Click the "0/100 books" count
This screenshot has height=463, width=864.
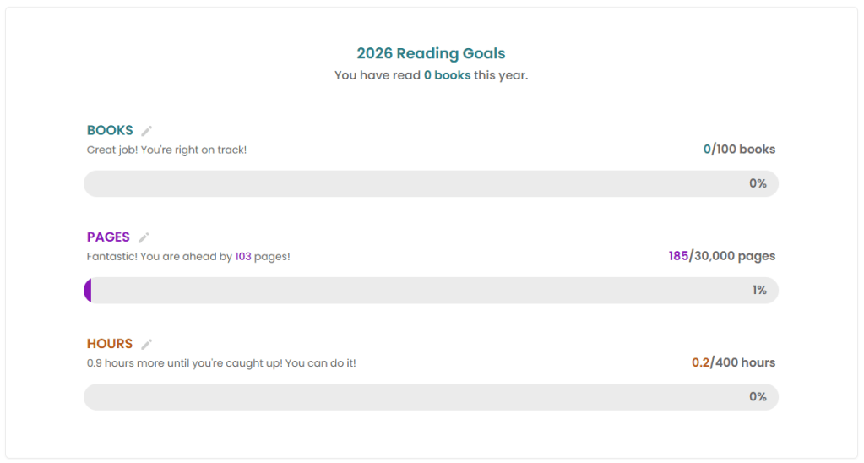(739, 150)
